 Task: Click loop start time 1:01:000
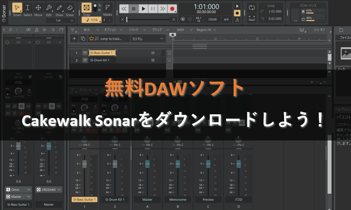pos(275,11)
